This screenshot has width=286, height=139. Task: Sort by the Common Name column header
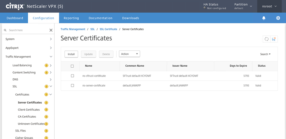pyautogui.click(x=134, y=66)
